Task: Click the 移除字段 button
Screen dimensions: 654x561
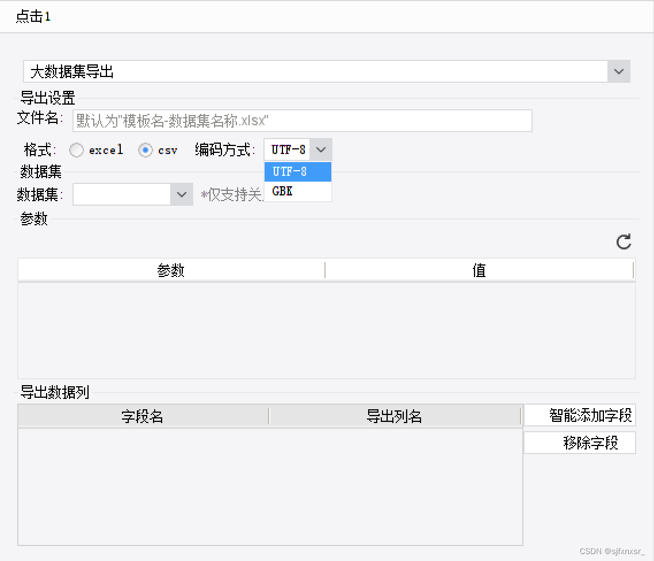Action: (580, 443)
